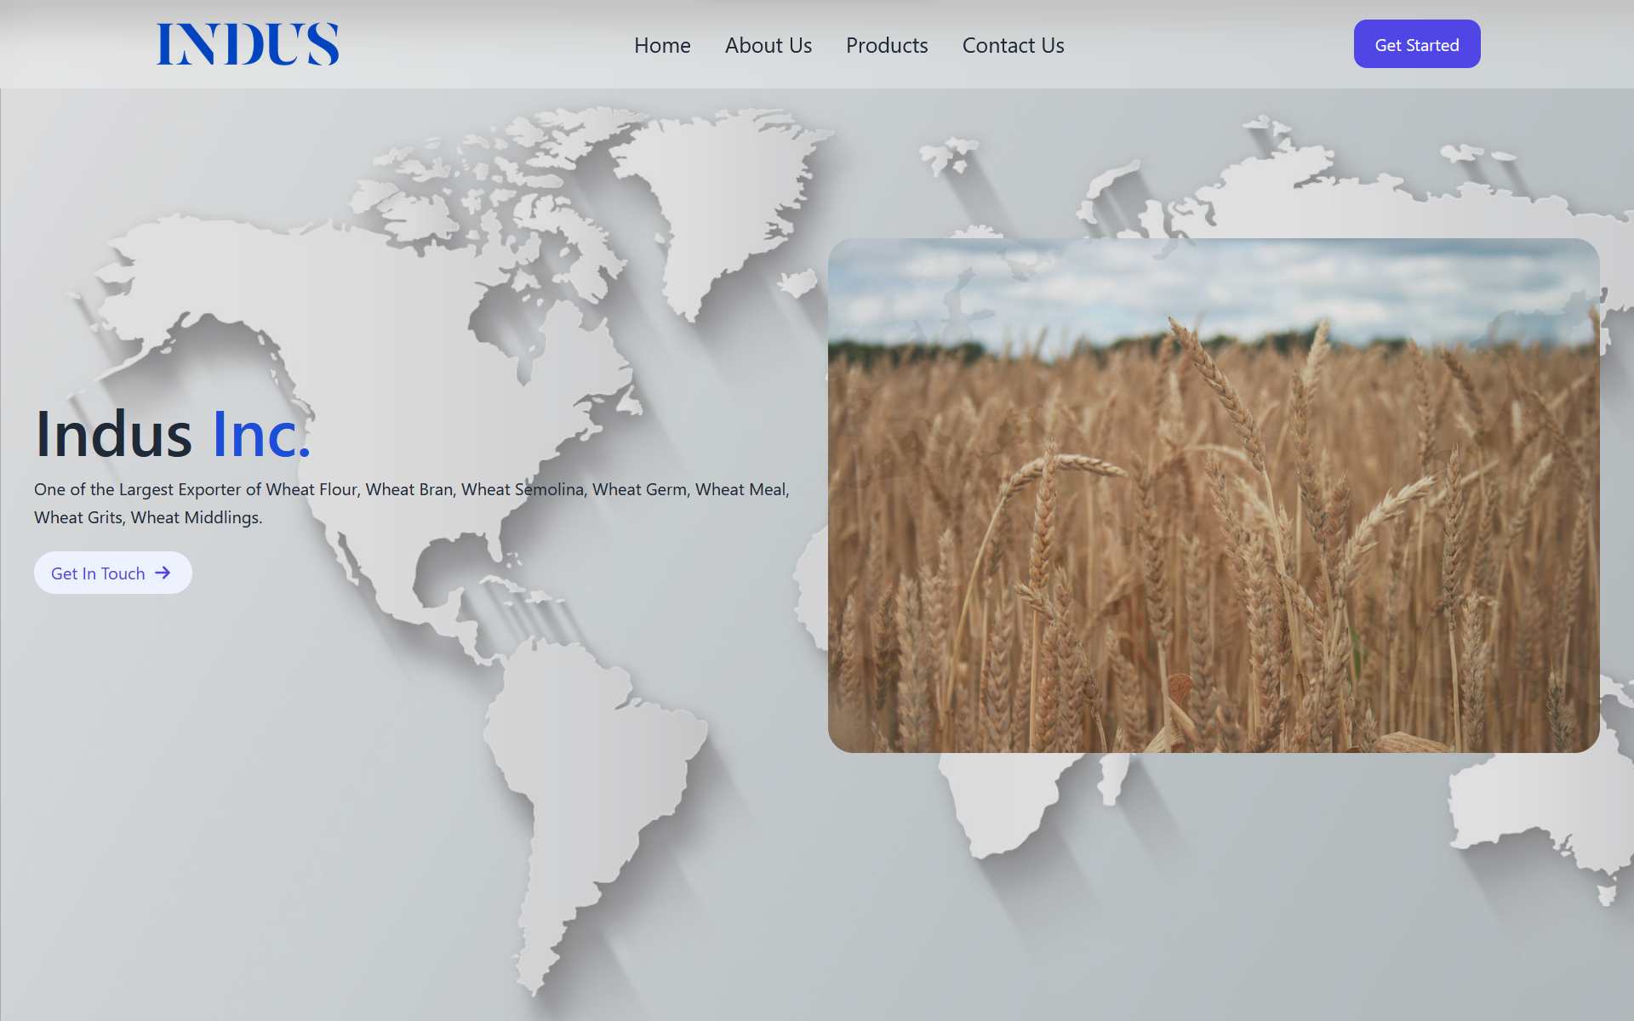Navigate to the Contact Us page

[1013, 45]
